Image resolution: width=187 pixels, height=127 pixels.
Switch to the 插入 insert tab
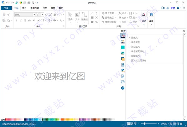coord(24,8)
